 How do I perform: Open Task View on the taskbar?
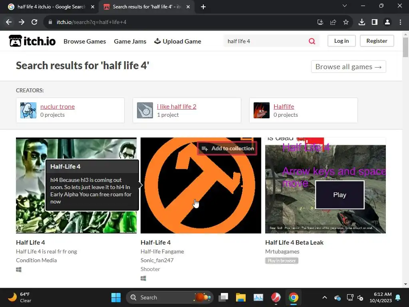pos(223,297)
